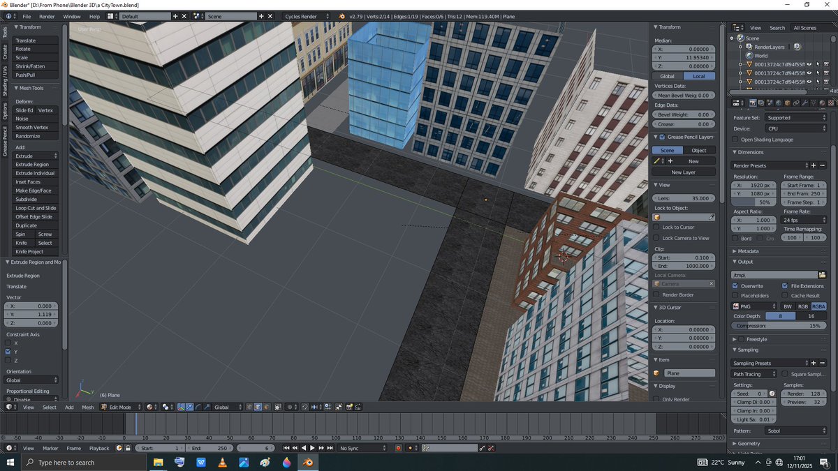The height and width of the screenshot is (471, 838).
Task: Open Edit Mode selector dropdown
Action: (x=122, y=407)
